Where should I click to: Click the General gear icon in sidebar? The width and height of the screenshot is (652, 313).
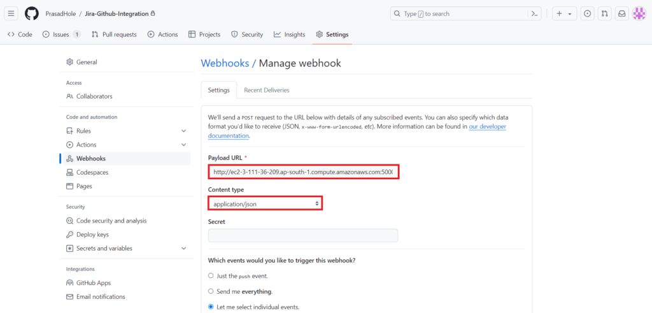click(69, 62)
